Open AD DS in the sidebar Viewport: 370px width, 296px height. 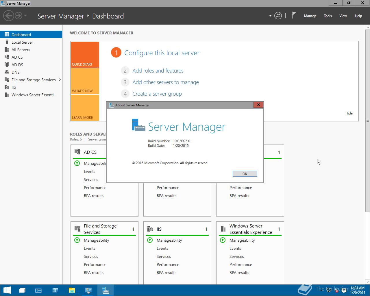coord(31,64)
